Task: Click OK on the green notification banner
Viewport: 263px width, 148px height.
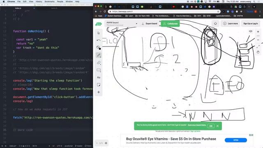Action: [211, 126]
